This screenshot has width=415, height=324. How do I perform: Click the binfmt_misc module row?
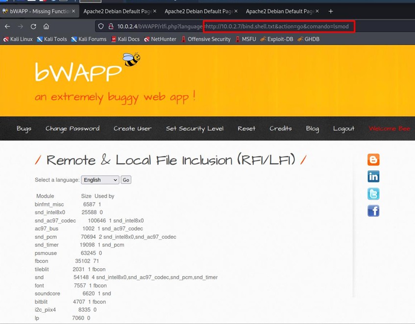tap(68, 204)
